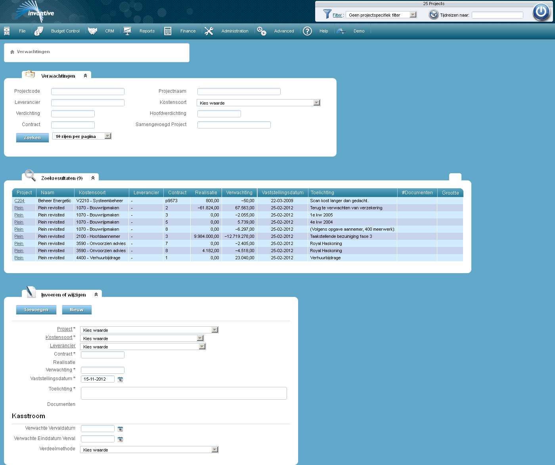Click the Project label link in form
The height and width of the screenshot is (465, 555).
(65, 329)
